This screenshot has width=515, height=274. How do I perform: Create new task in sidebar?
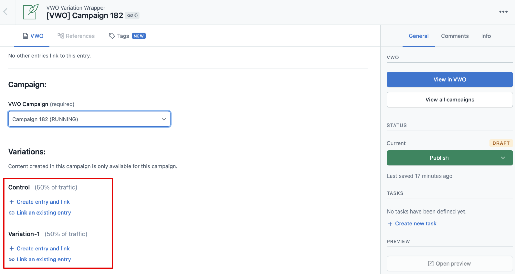412,224
